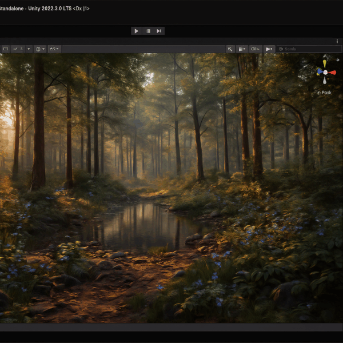
Task: Expand the camera overlay dropdown on the left
Action: click(x=54, y=49)
